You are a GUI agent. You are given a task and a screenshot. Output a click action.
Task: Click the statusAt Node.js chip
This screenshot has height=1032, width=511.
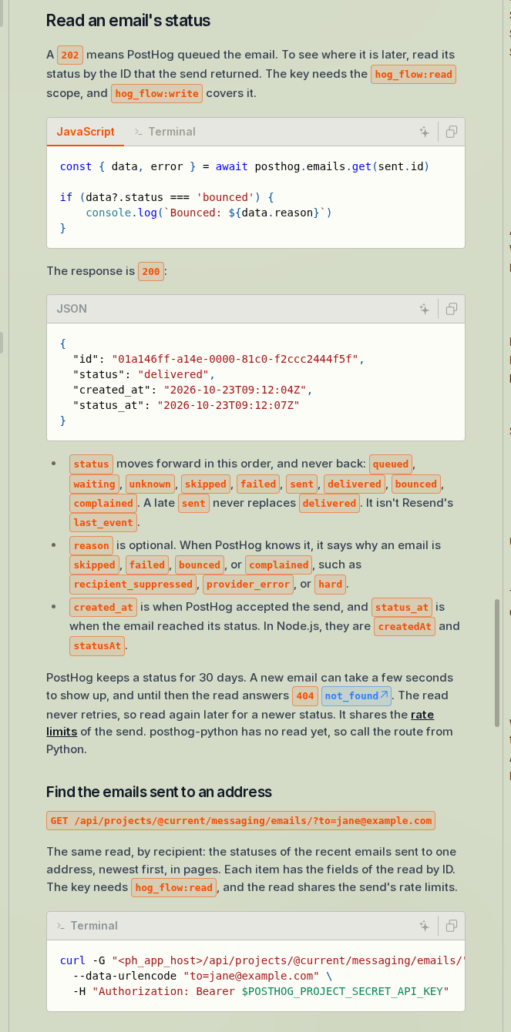click(x=98, y=646)
